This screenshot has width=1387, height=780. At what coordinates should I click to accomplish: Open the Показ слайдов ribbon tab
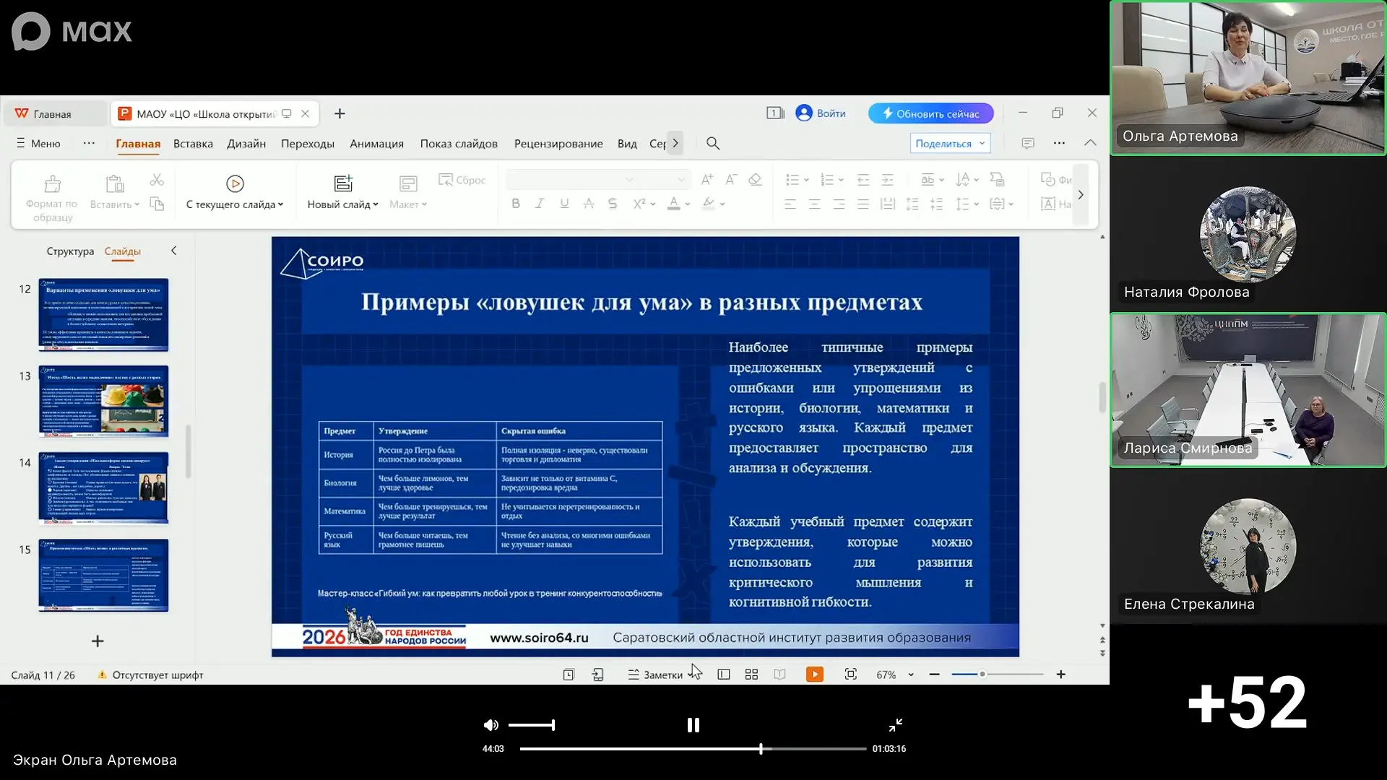pos(459,144)
